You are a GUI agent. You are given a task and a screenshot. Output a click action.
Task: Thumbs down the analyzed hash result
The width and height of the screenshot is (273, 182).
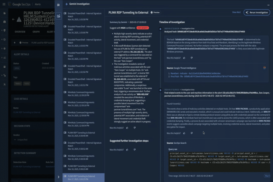click(x=192, y=58)
